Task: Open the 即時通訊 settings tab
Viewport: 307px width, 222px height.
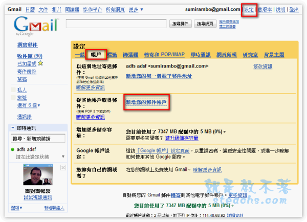Action: point(201,55)
